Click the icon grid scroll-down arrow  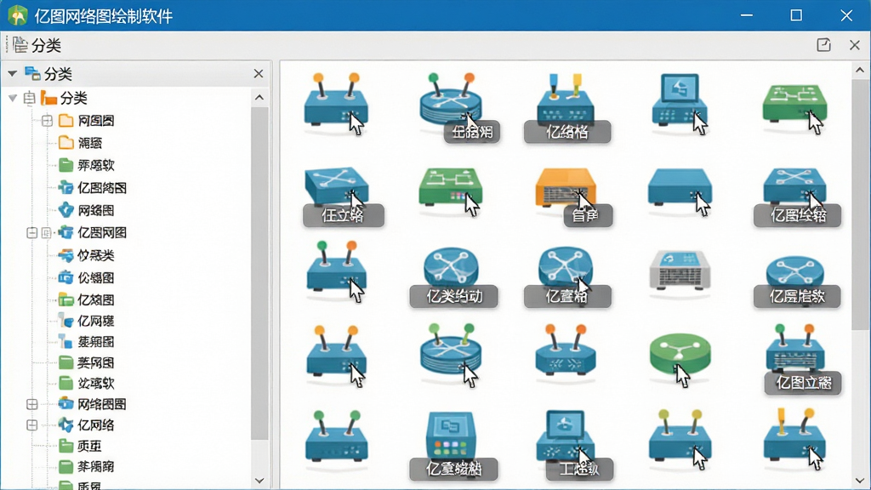click(860, 481)
